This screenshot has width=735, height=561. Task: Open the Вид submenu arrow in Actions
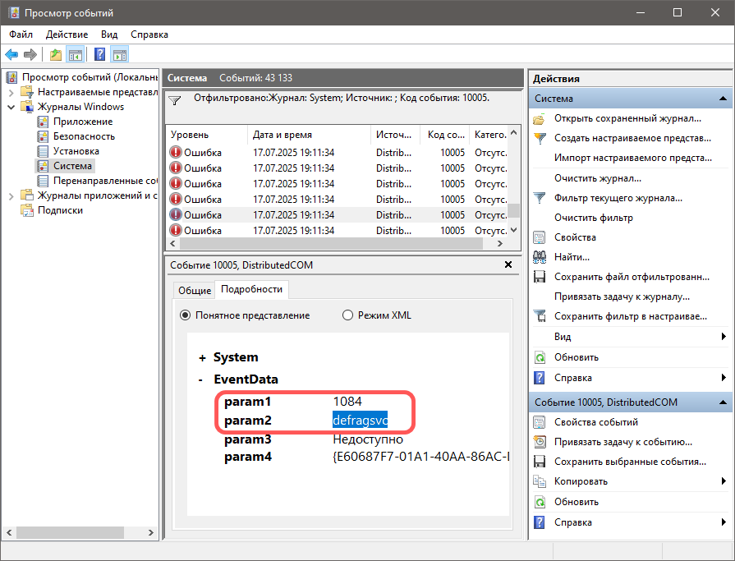pos(724,337)
